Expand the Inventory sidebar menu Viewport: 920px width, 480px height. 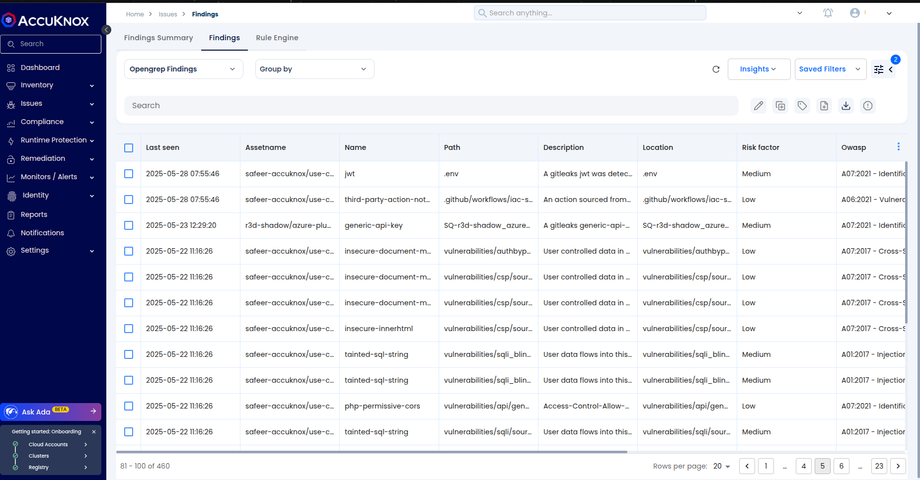point(50,85)
